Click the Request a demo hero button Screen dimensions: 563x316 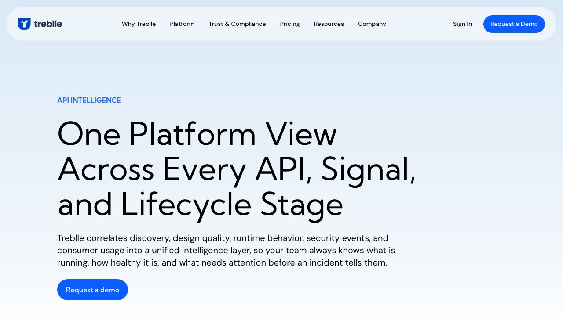point(92,290)
